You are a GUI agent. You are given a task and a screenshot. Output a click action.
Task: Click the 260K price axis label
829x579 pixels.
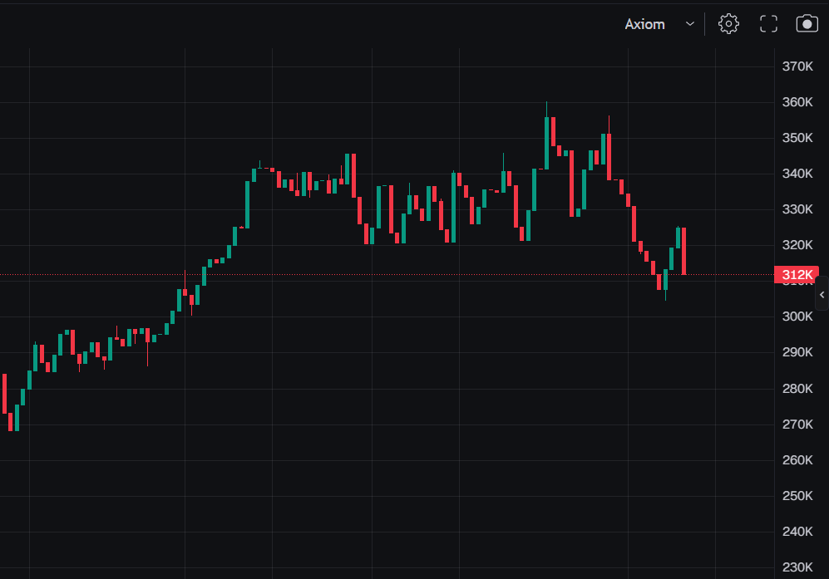point(797,460)
